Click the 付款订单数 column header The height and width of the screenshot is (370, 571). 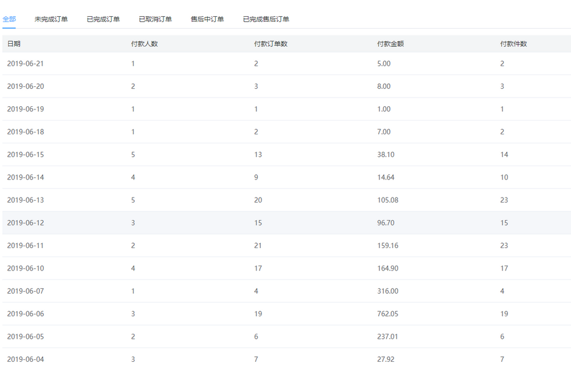271,44
